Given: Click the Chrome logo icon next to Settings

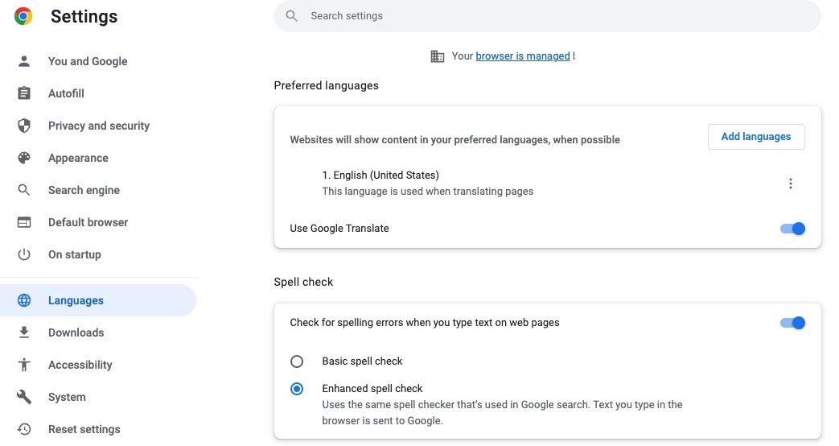Looking at the screenshot, I should (x=23, y=16).
